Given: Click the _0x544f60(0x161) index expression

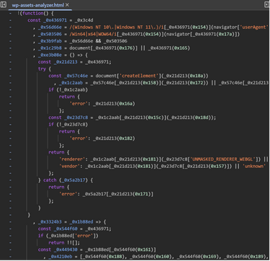Looking at the screenshot, I should 132,250.
